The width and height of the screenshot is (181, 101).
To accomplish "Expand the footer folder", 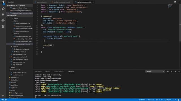I will click(16, 18).
